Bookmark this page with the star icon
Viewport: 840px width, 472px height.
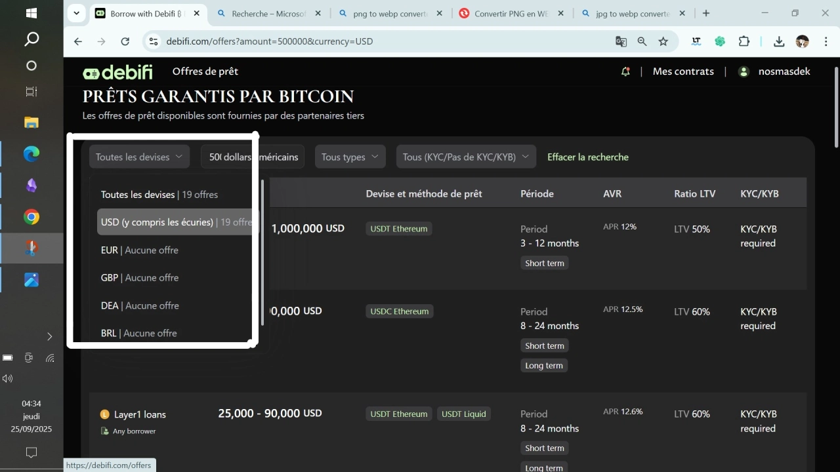663,41
